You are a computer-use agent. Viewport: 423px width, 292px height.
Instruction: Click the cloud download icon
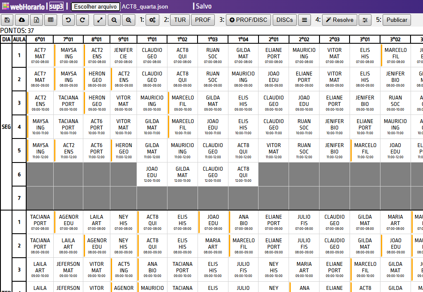22,20
